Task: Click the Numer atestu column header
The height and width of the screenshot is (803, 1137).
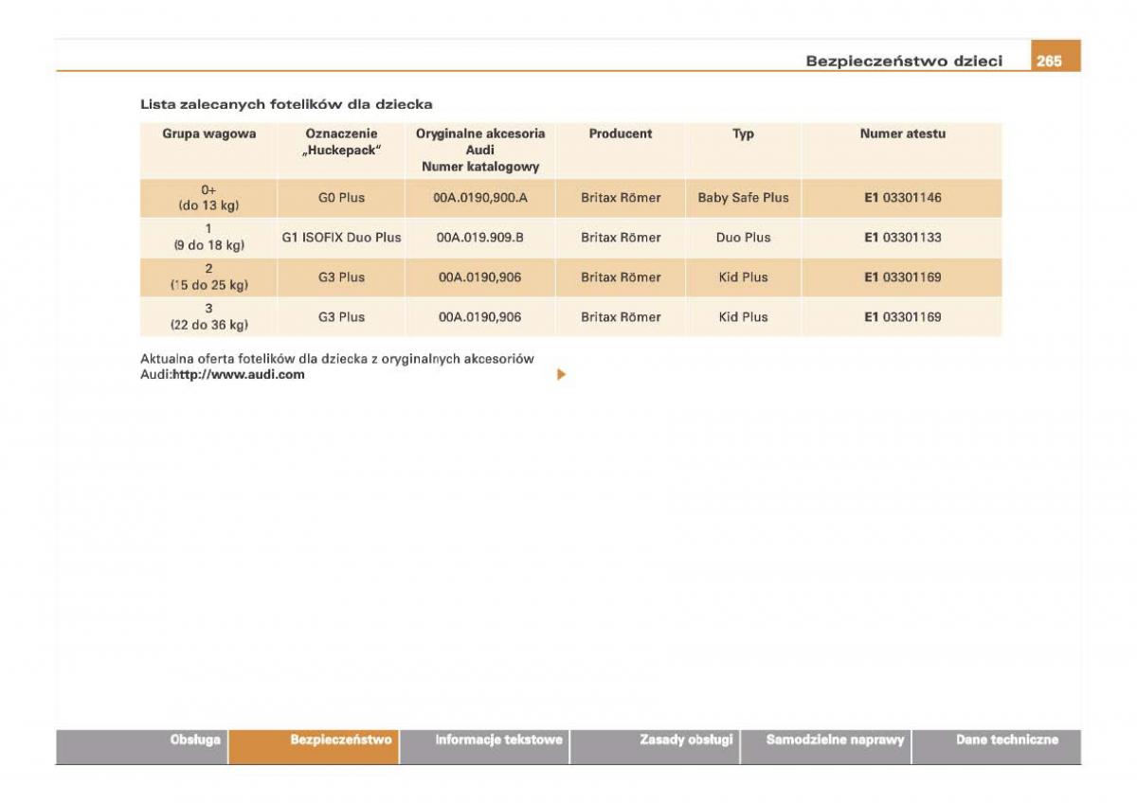Action: pyautogui.click(x=902, y=151)
